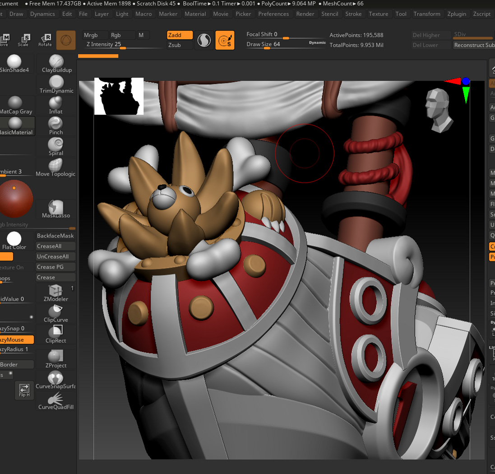Click the Crease button

pos(56,277)
